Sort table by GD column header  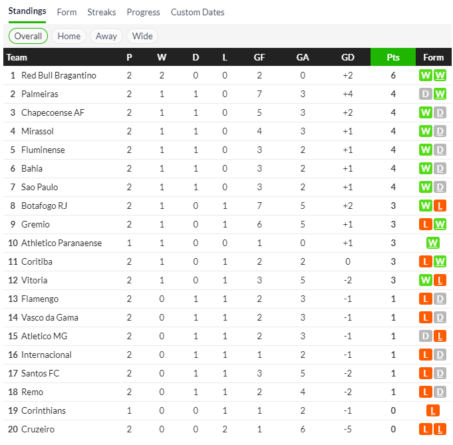point(348,57)
